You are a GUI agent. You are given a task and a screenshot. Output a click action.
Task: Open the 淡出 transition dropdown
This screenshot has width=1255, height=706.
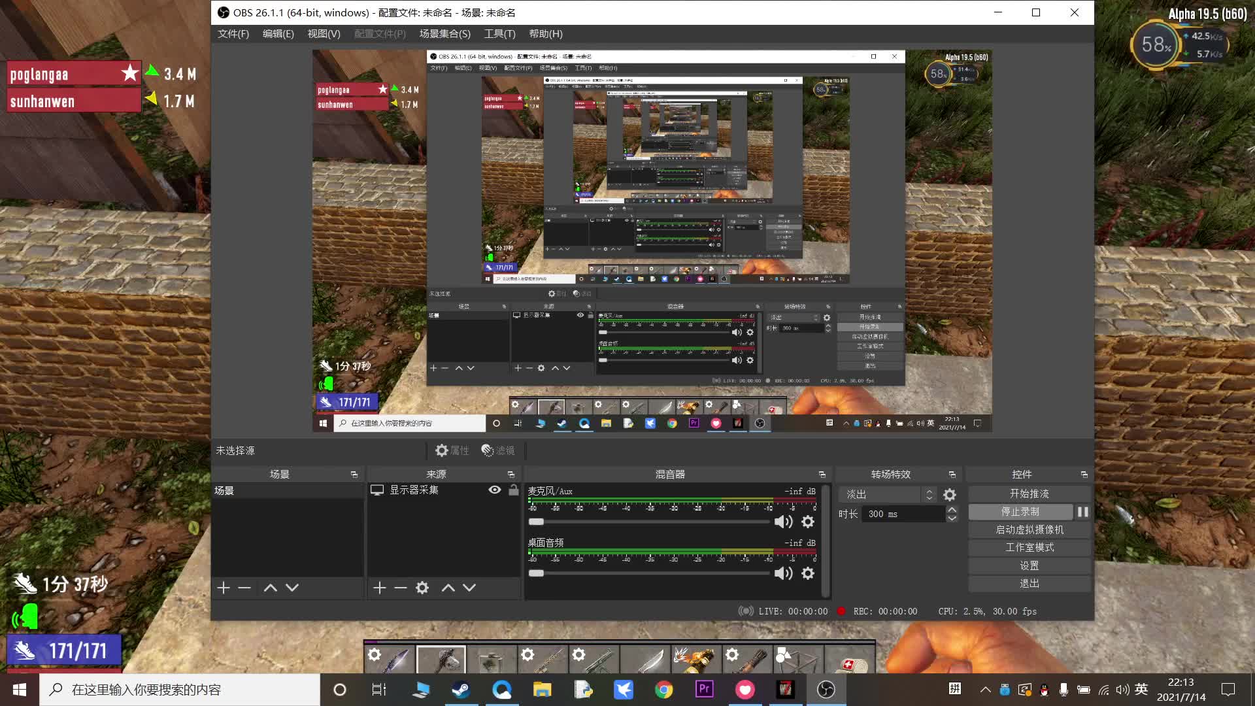point(888,495)
